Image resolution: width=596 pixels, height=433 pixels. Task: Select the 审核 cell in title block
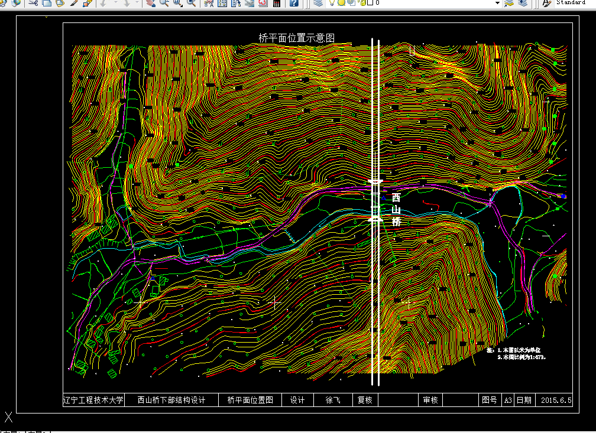coord(430,400)
